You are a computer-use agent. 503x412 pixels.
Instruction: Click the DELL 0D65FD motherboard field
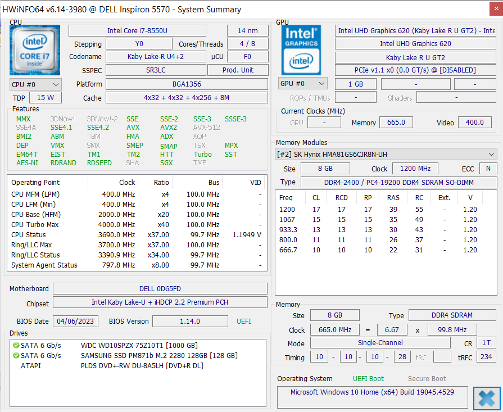click(160, 288)
